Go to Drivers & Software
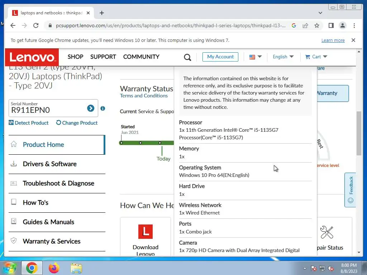367x275 pixels. click(x=57, y=164)
